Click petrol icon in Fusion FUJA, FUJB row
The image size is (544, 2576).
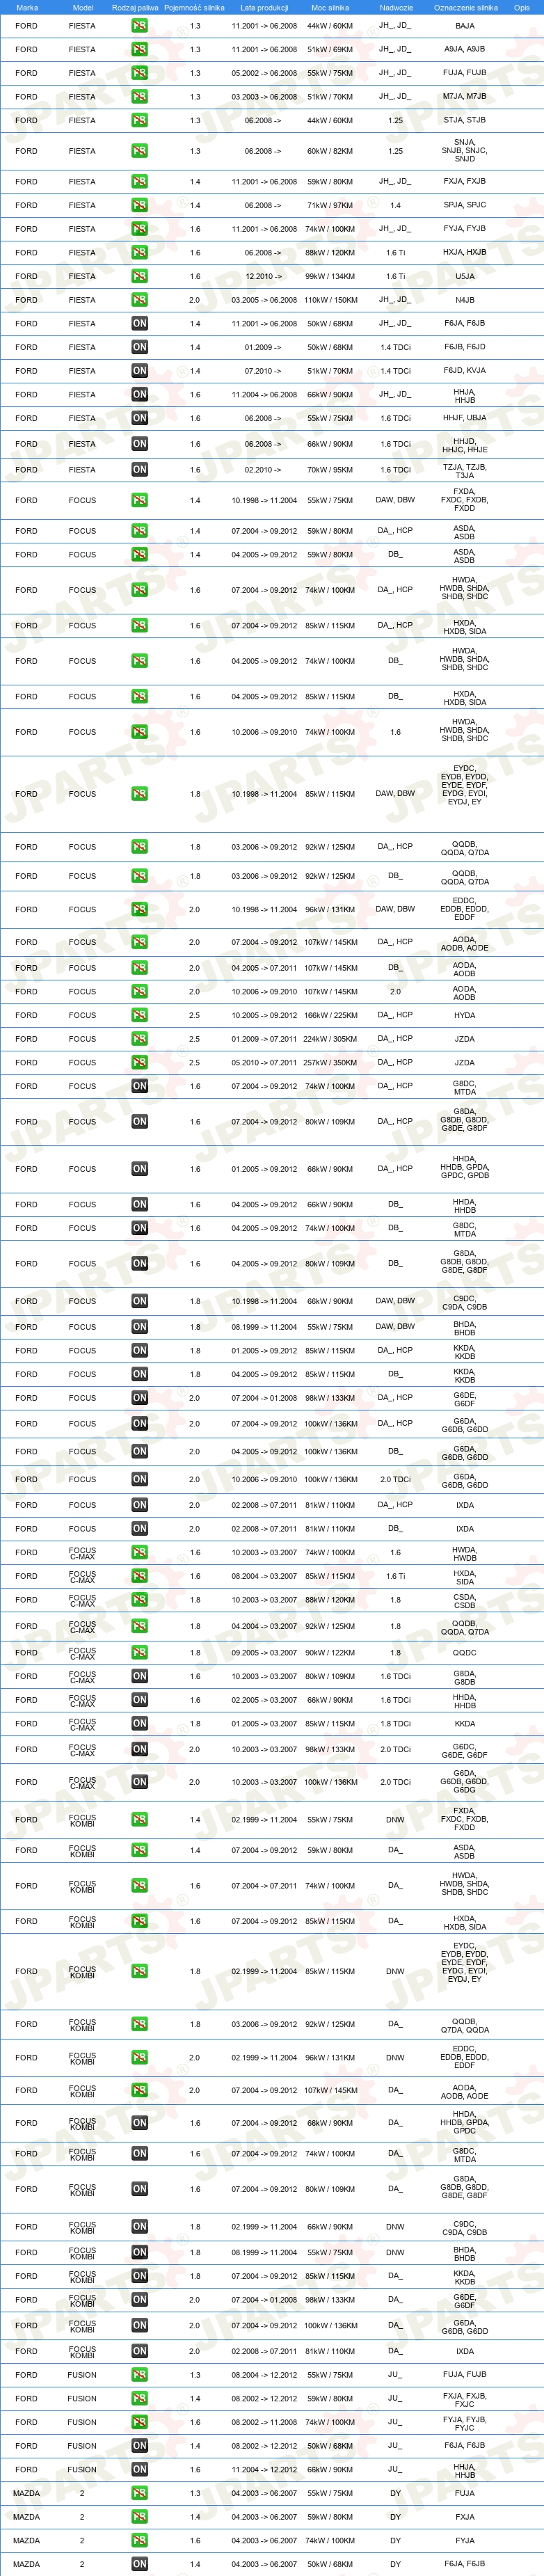139,2375
